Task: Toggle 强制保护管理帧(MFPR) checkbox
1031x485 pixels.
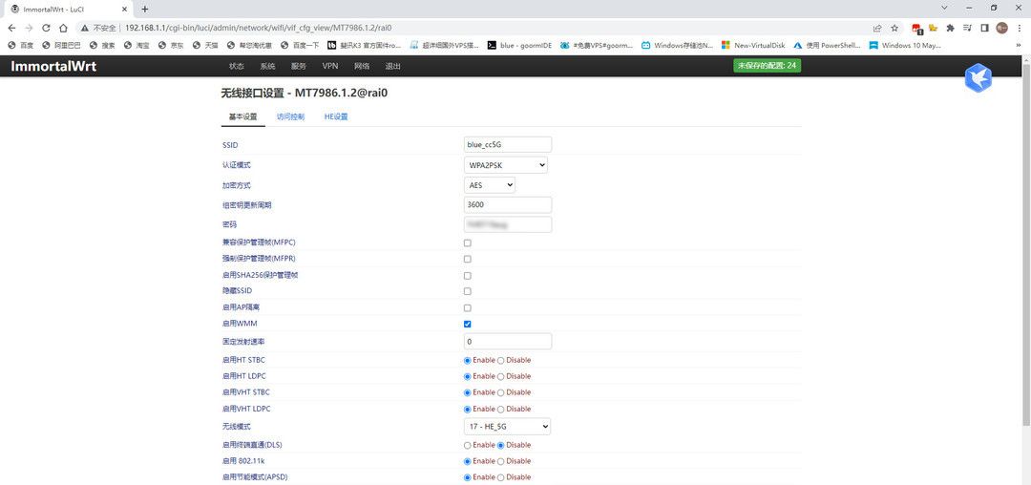Action: click(x=468, y=259)
